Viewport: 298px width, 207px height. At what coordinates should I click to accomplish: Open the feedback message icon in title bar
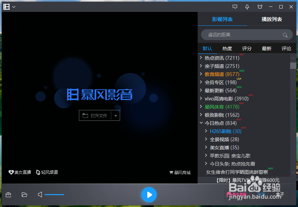coord(235,7)
